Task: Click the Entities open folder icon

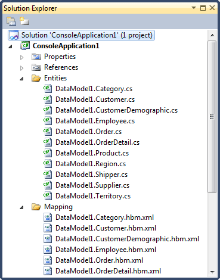Action: tap(36, 78)
